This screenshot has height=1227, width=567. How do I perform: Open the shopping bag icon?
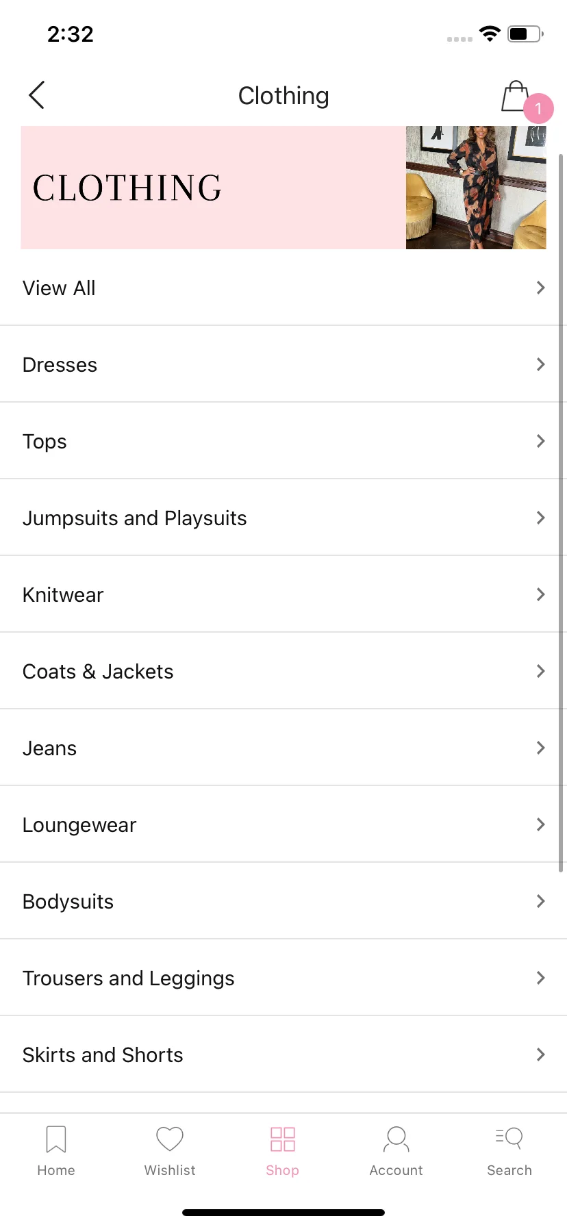[x=515, y=97]
